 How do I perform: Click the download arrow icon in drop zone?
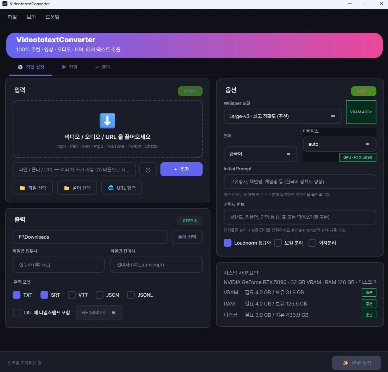pos(107,121)
